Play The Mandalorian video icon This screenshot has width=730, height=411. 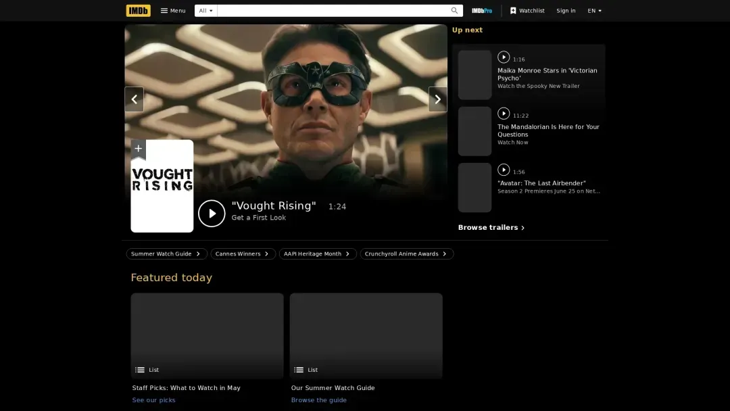[x=504, y=114]
